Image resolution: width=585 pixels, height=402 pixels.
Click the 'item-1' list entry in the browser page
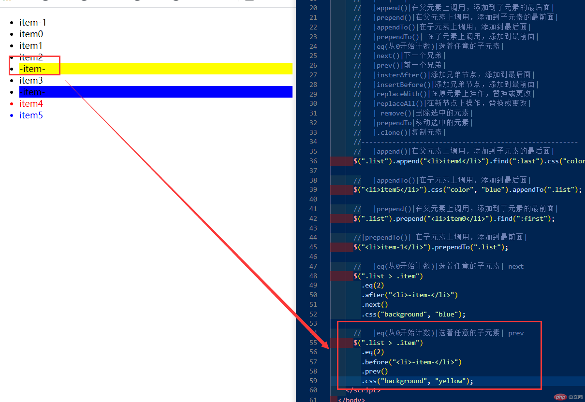click(33, 22)
